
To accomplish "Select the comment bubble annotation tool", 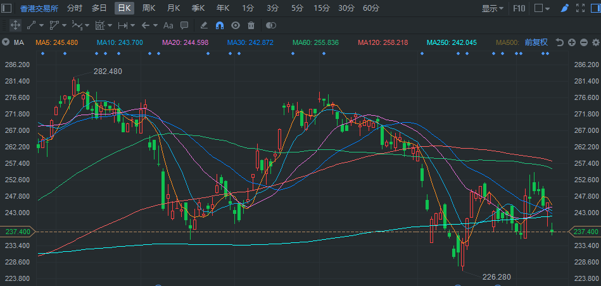I will [184, 25].
